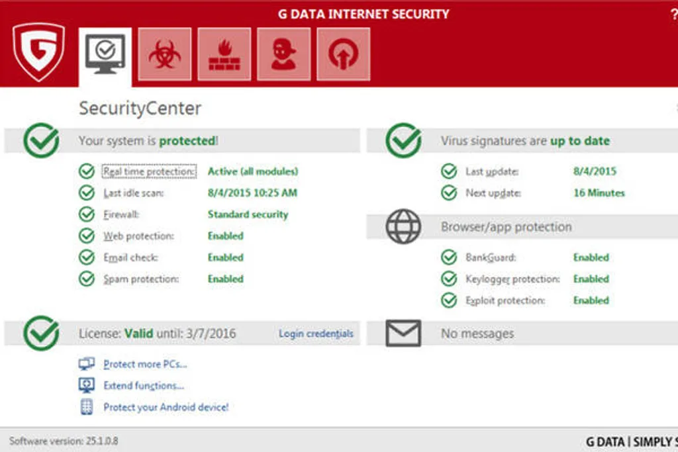Click checkmark beside Spam protection

pos(87,279)
